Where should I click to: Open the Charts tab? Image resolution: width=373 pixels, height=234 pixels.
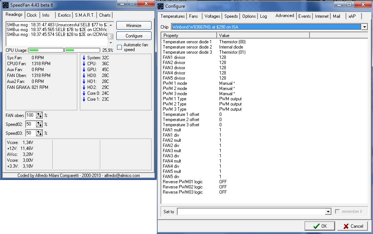pyautogui.click(x=105, y=15)
